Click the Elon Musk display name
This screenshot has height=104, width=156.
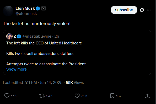pyautogui.click(x=25, y=8)
